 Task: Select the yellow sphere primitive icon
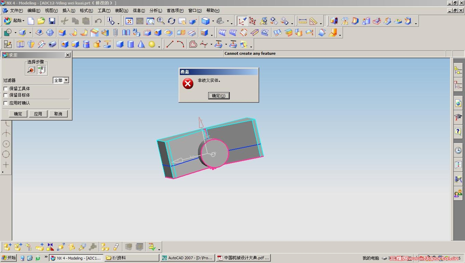pos(152,44)
